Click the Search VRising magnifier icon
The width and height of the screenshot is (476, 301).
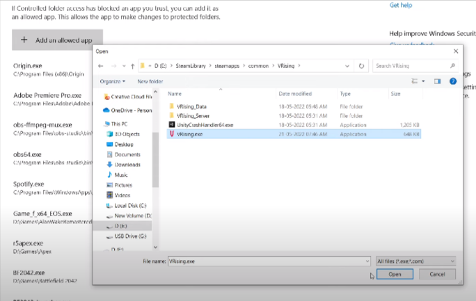pyautogui.click(x=452, y=65)
